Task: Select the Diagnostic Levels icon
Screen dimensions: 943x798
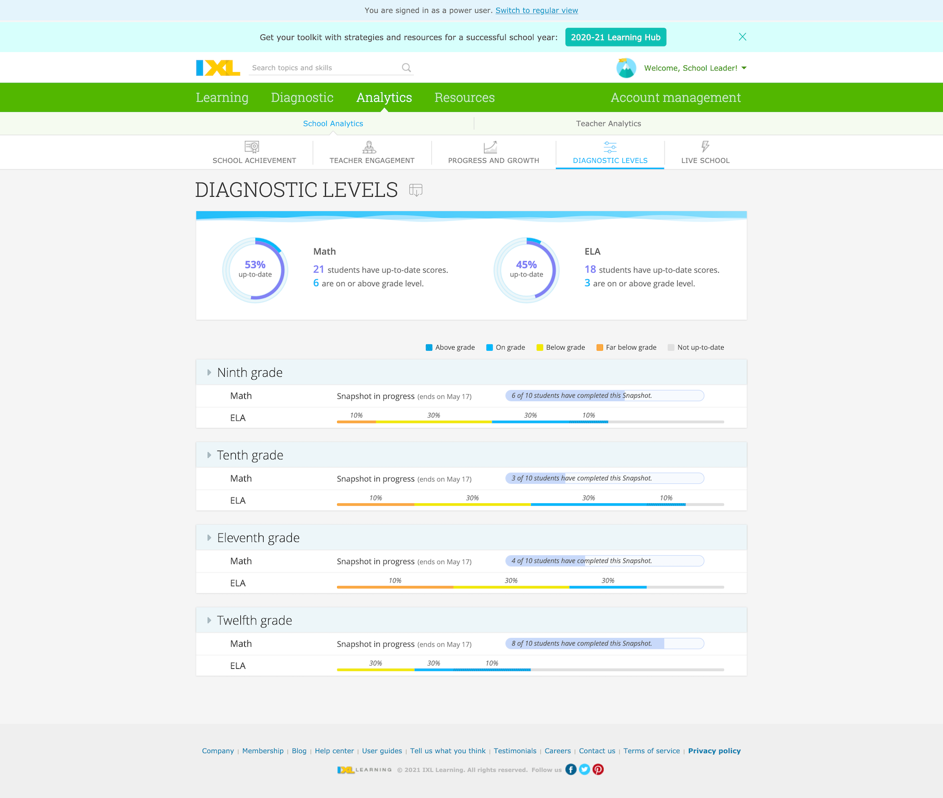Action: tap(610, 147)
